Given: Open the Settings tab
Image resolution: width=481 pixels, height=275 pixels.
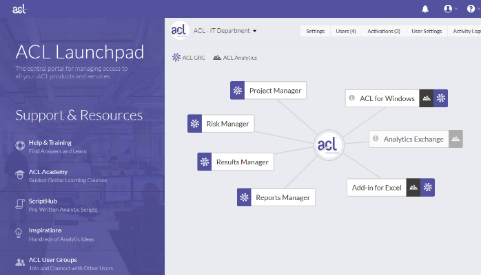Looking at the screenshot, I should (316, 31).
